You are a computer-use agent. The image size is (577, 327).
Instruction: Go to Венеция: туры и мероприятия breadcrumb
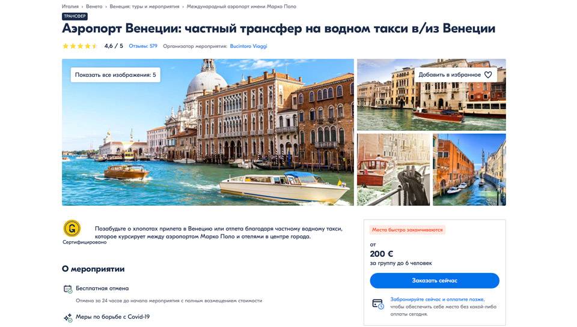tap(145, 6)
